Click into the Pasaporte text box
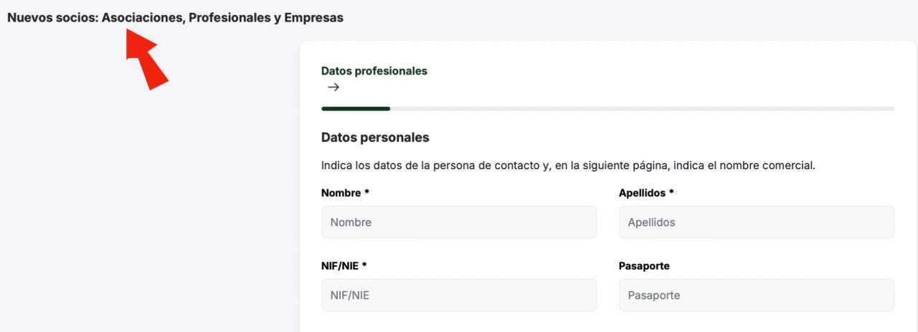The height and width of the screenshot is (332, 918). click(756, 295)
